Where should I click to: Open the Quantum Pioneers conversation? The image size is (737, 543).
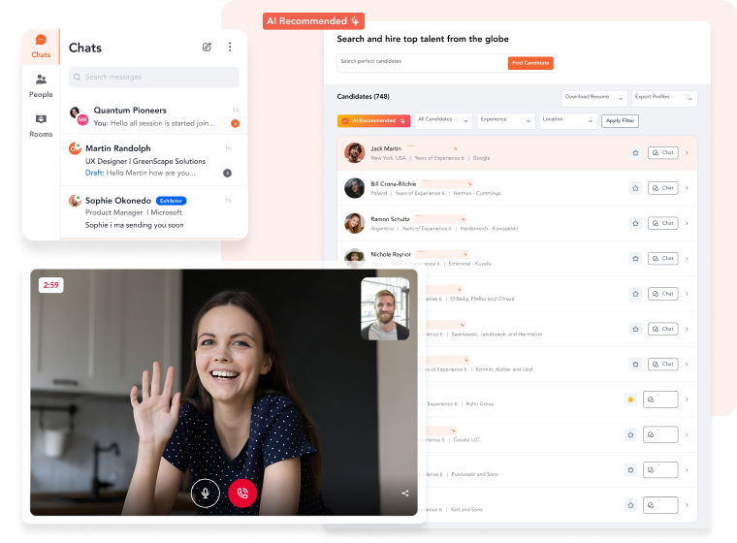coord(154,116)
